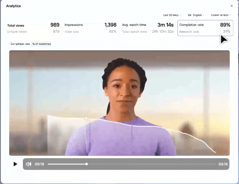Image resolution: width=239 pixels, height=184 pixels.
Task: Play the video with the play button
Action: 15,164
